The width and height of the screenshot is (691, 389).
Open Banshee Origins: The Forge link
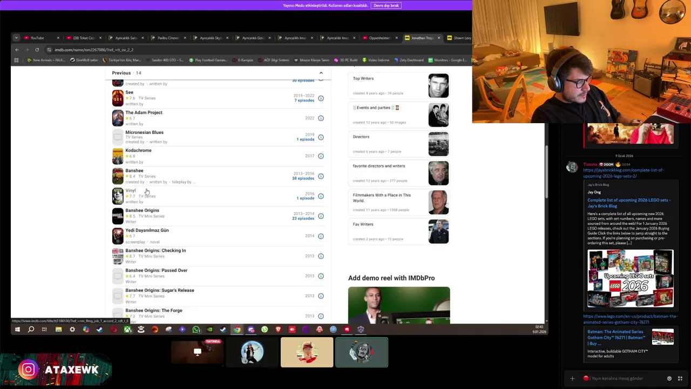pos(154,311)
